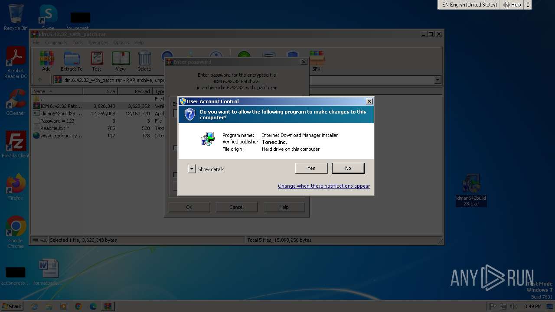The image size is (555, 312).
Task: Click the Test toolbar icon in WinRAR
Action: 97,61
